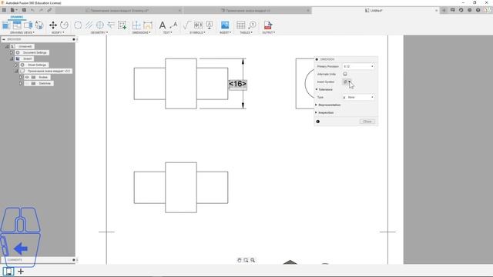Viewport: 493px width, 277px height.
Task: Expand the Sketches node
Action: tap(21, 83)
